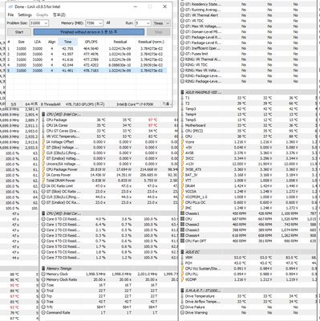The image size is (320, 321).
Task: Open the Times unit dropdown
Action: click(x=161, y=23)
